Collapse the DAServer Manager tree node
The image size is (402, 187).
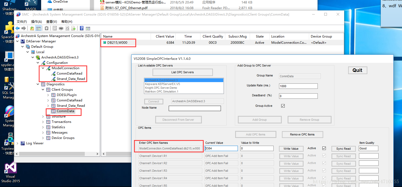(x=17, y=41)
